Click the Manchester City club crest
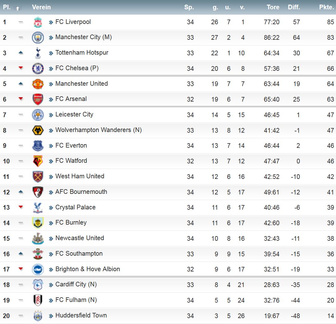Viewport: 336px width, 324px height. tap(38, 38)
